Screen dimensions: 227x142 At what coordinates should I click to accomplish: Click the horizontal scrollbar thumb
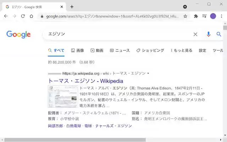coord(75,140)
